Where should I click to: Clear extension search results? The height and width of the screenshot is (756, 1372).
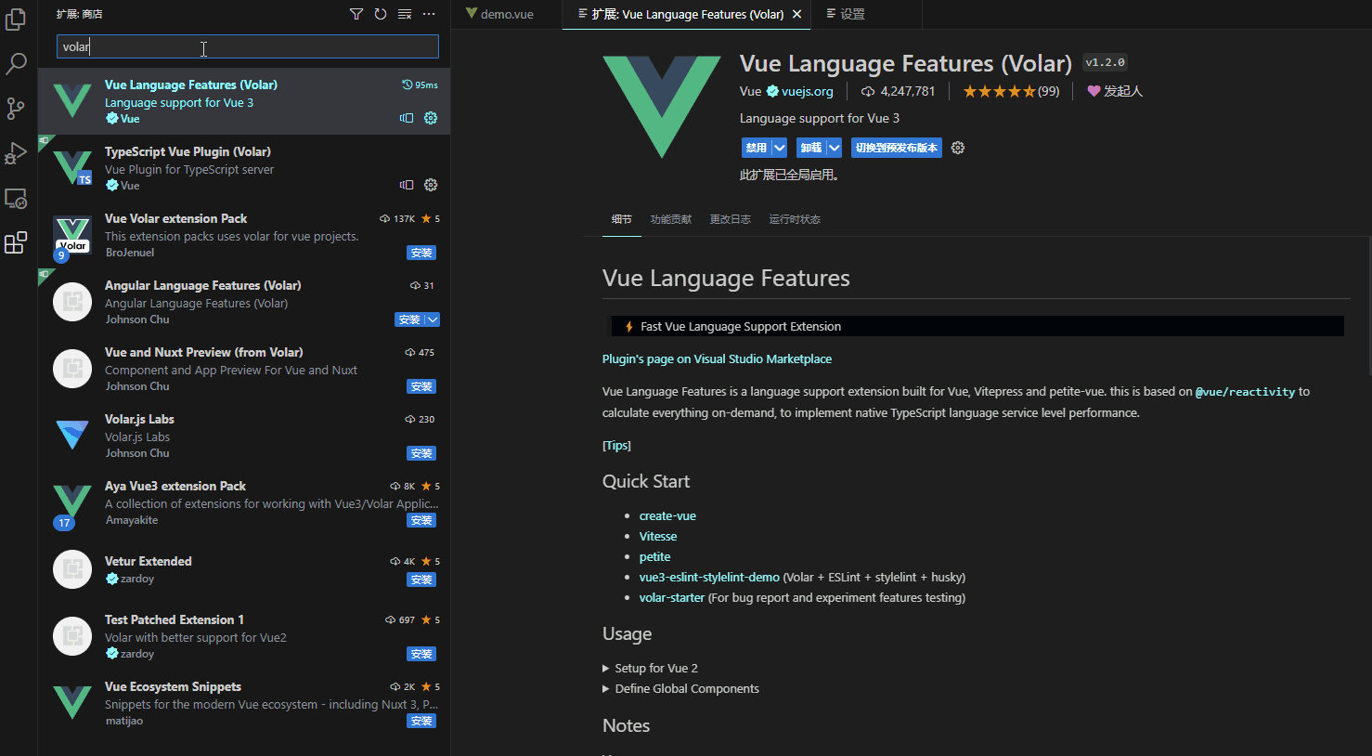click(x=405, y=14)
